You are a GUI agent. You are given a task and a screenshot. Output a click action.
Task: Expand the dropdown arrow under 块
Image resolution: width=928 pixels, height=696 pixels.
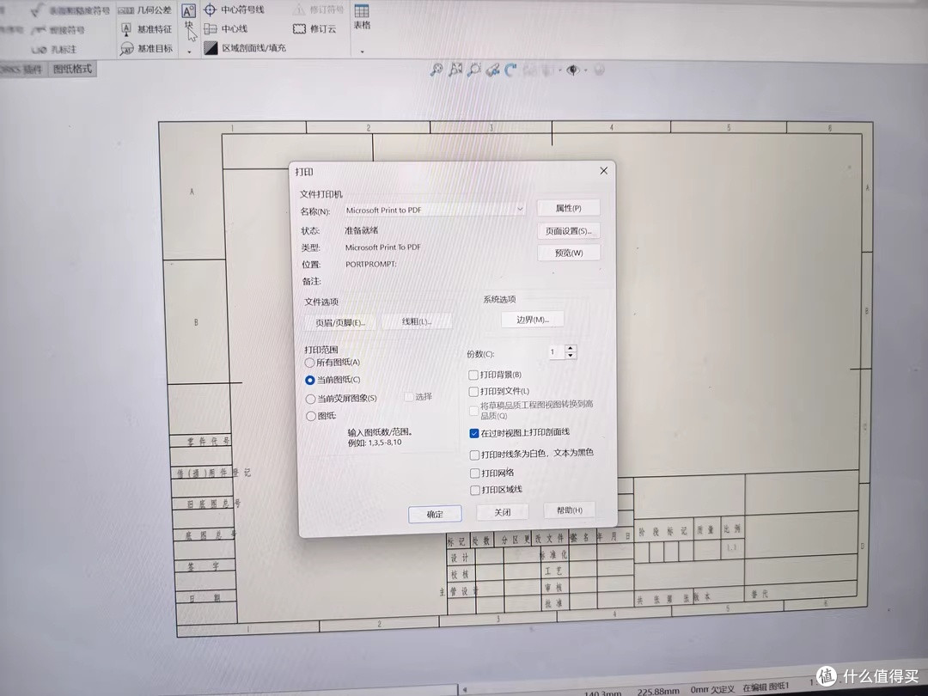coord(189,52)
